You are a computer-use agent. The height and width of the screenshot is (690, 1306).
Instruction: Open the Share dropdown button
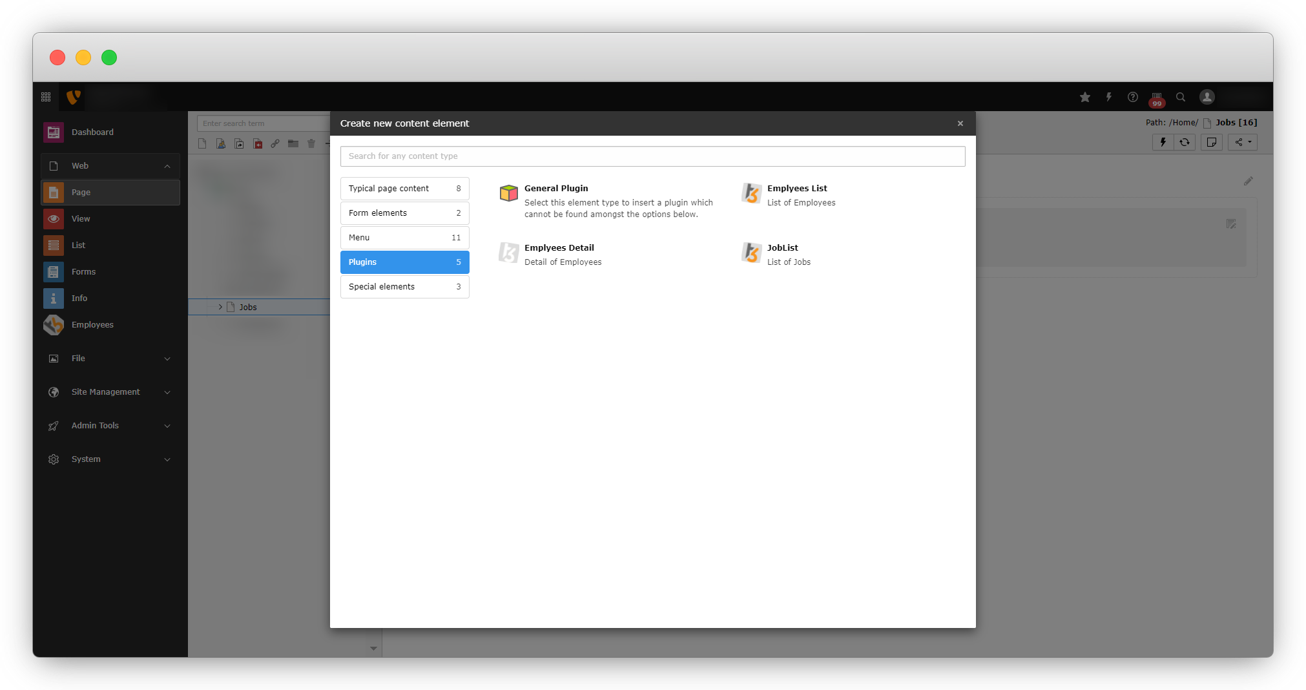(1243, 142)
